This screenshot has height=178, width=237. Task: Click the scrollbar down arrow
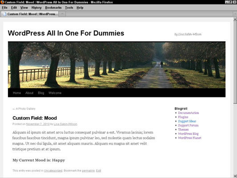(235, 176)
